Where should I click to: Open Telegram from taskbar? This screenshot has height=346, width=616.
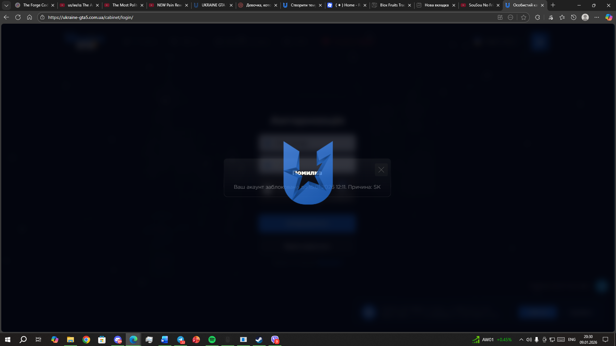click(x=181, y=340)
